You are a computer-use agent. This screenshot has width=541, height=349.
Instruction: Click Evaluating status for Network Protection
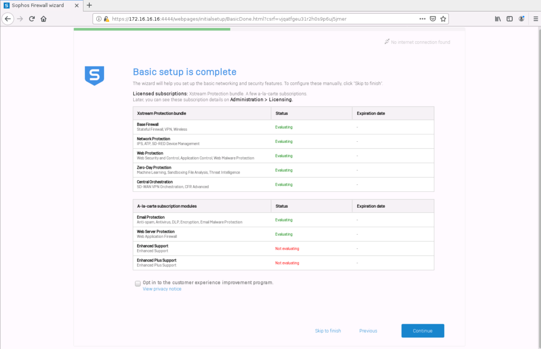tap(284, 141)
